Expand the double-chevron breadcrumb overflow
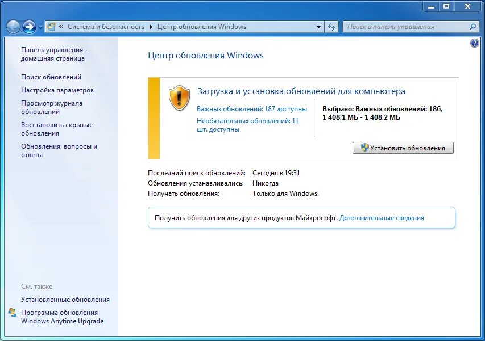Viewport: 485px width, 341px height. click(x=61, y=27)
